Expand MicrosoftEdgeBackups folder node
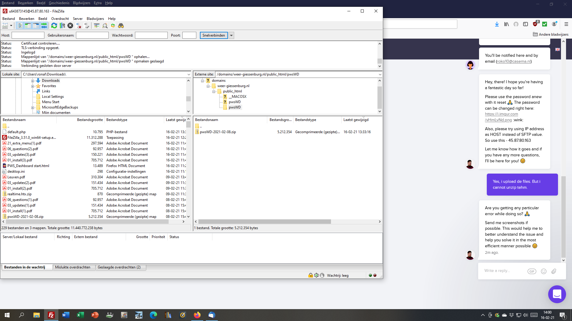Viewport: 572px width, 321px height. click(x=32, y=108)
